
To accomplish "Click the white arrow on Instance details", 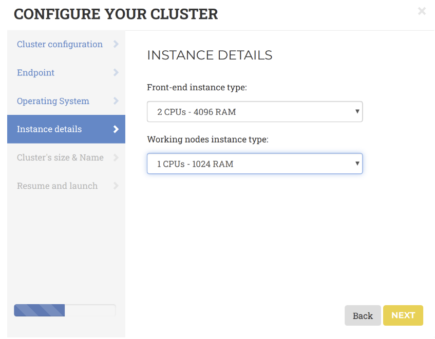I will (x=117, y=129).
